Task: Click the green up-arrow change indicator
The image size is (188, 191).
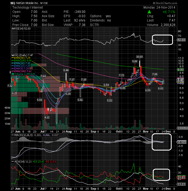Action: [149, 12]
